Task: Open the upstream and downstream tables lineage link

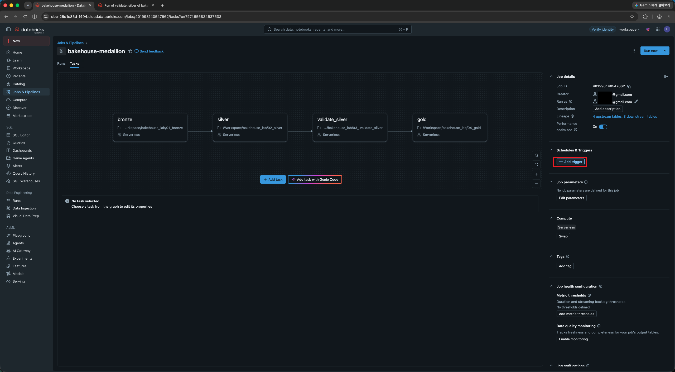Action: (625, 116)
